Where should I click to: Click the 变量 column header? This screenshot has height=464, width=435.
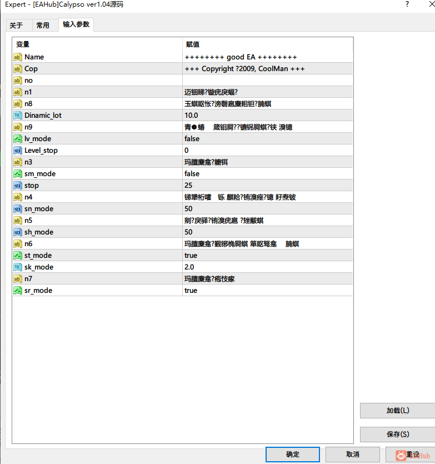click(x=97, y=44)
